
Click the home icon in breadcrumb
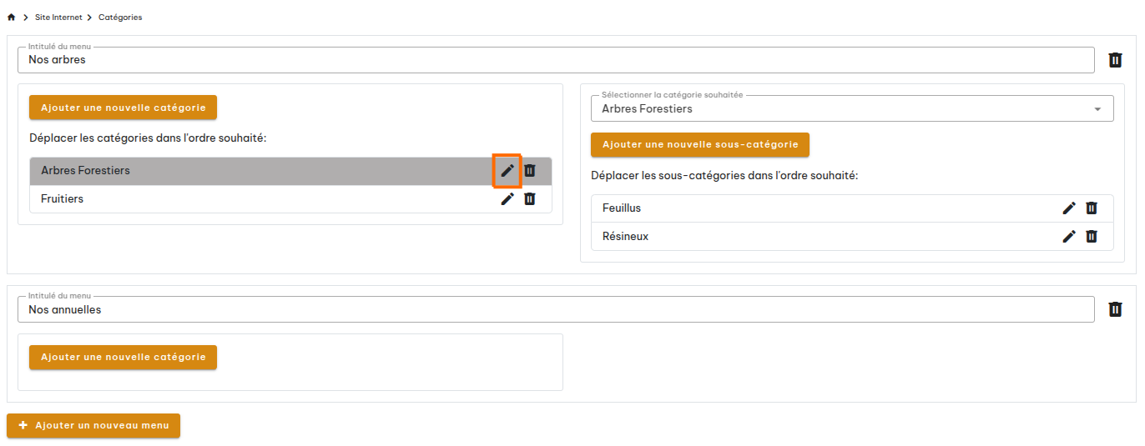pos(12,18)
